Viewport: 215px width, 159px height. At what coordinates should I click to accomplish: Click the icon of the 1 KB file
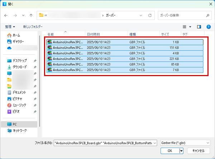click(x=50, y=42)
